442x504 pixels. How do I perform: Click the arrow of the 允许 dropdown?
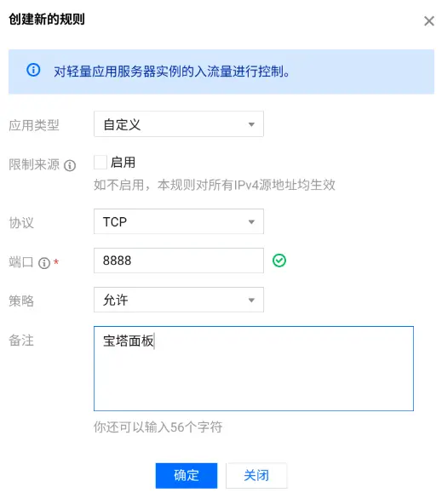pyautogui.click(x=251, y=301)
